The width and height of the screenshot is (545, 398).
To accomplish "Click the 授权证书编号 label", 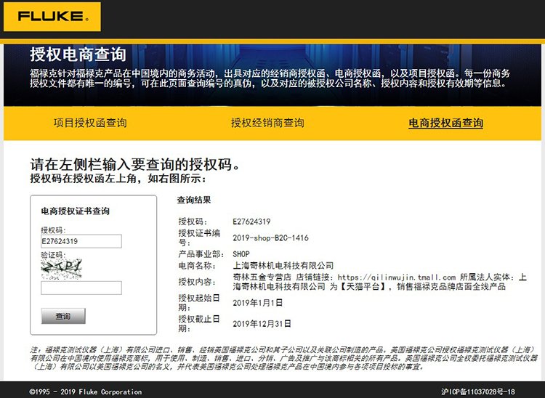I will (199, 237).
